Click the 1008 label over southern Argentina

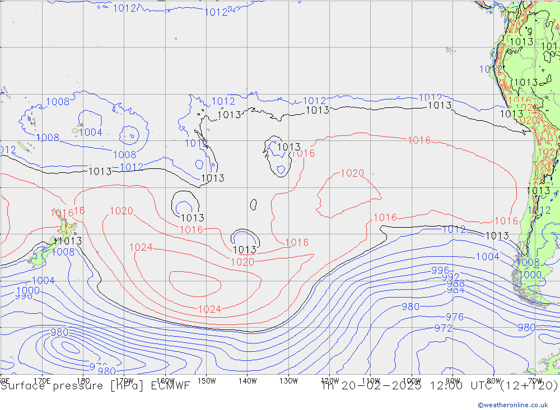click(x=528, y=262)
